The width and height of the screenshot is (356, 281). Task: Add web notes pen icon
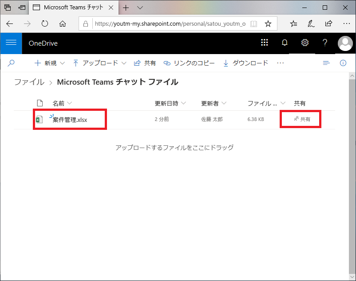(x=311, y=23)
